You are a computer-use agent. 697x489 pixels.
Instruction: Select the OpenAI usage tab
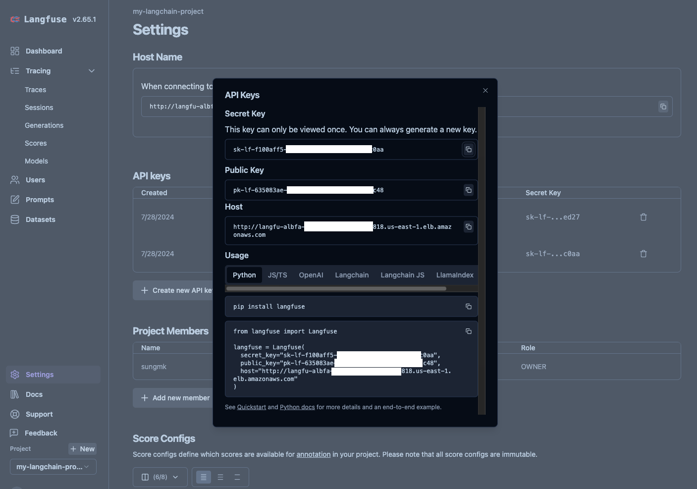[311, 275]
